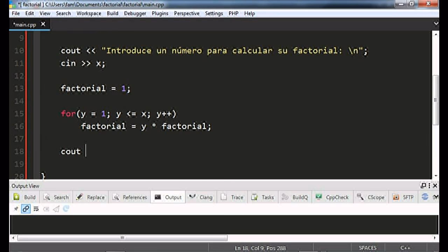Click the References button in Output View

point(129,197)
